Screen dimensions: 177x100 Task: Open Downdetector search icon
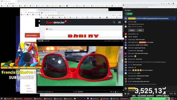point(114,22)
